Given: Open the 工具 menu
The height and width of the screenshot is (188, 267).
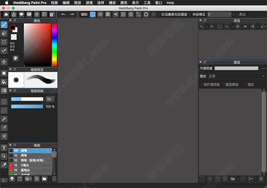Looking at the screenshot, I should tap(147, 3).
